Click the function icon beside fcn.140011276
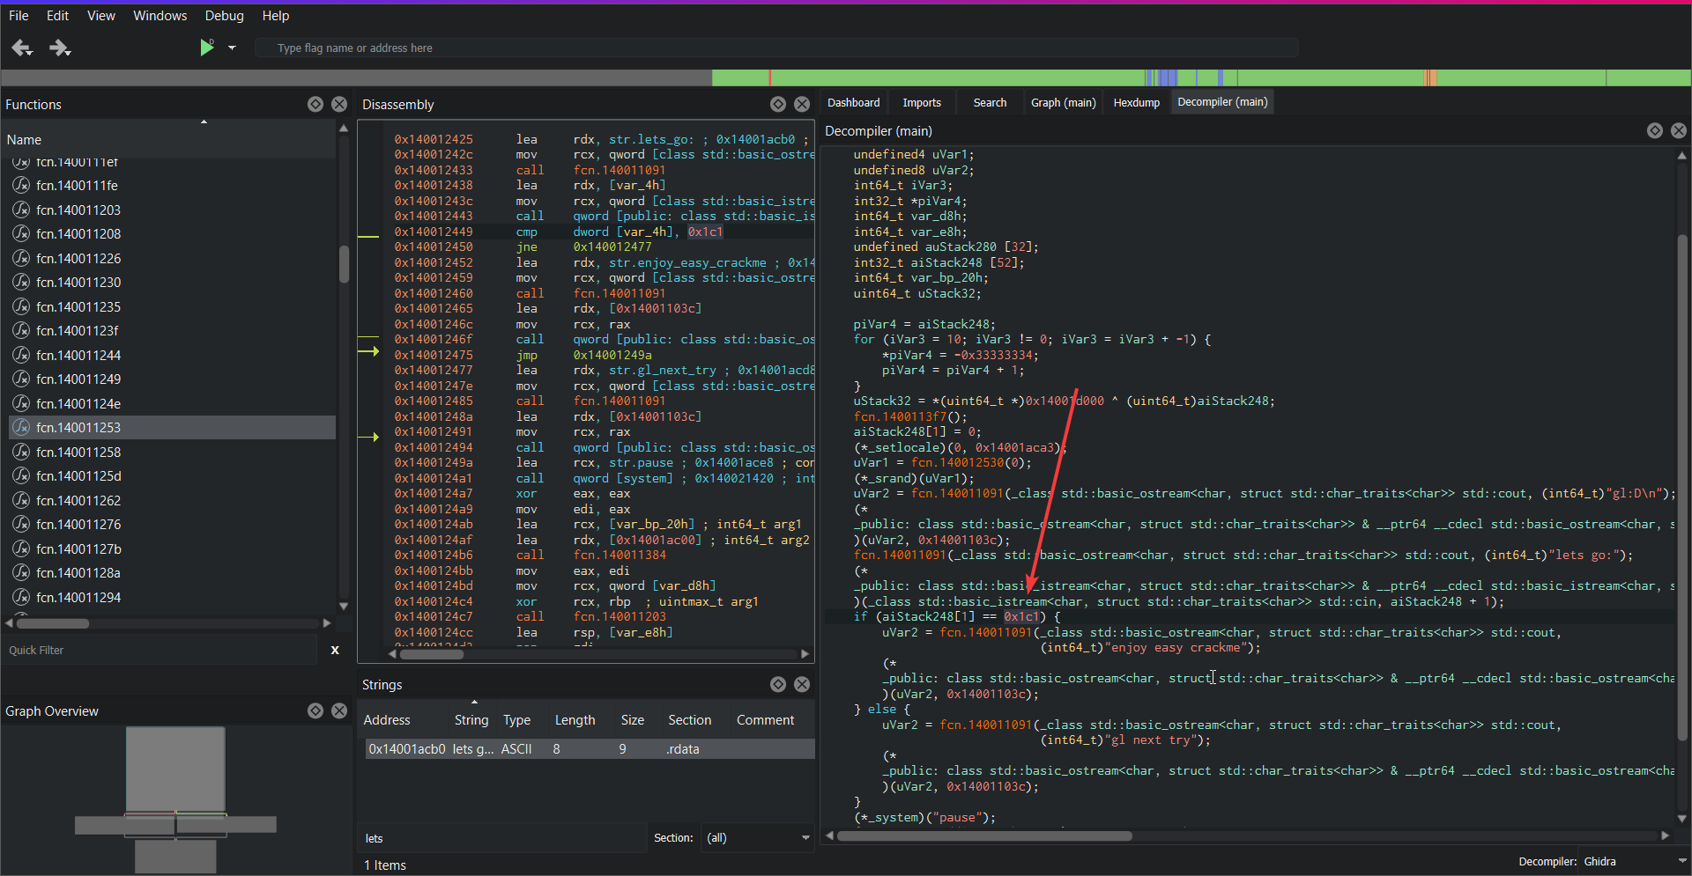The image size is (1692, 876). click(x=20, y=524)
